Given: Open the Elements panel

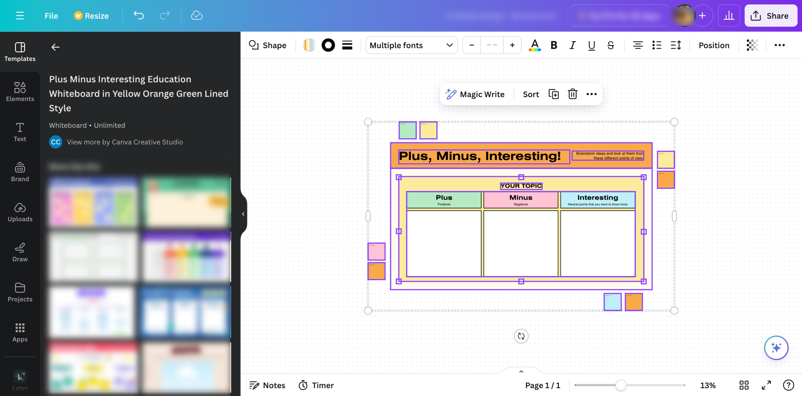Looking at the screenshot, I should [20, 92].
